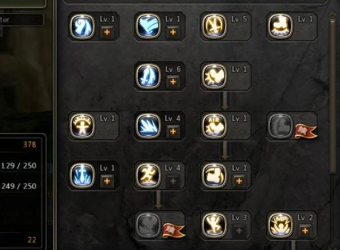Viewport: 340px width, 250px height.
Task: Click the red flag on greyed skill beside AIR
Action: 305,131
